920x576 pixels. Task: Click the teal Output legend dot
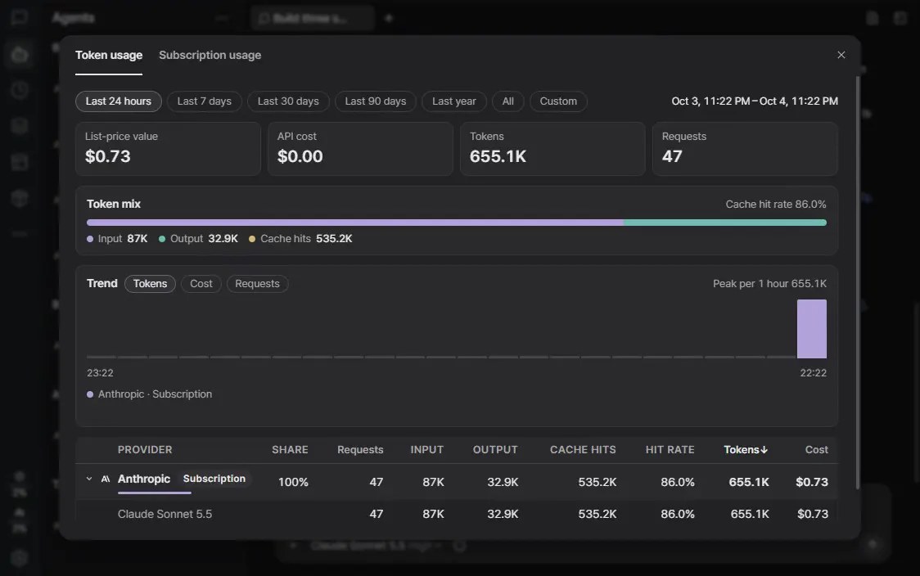point(162,239)
